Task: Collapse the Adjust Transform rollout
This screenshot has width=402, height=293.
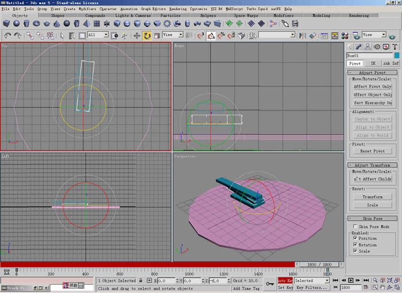Action: point(372,165)
